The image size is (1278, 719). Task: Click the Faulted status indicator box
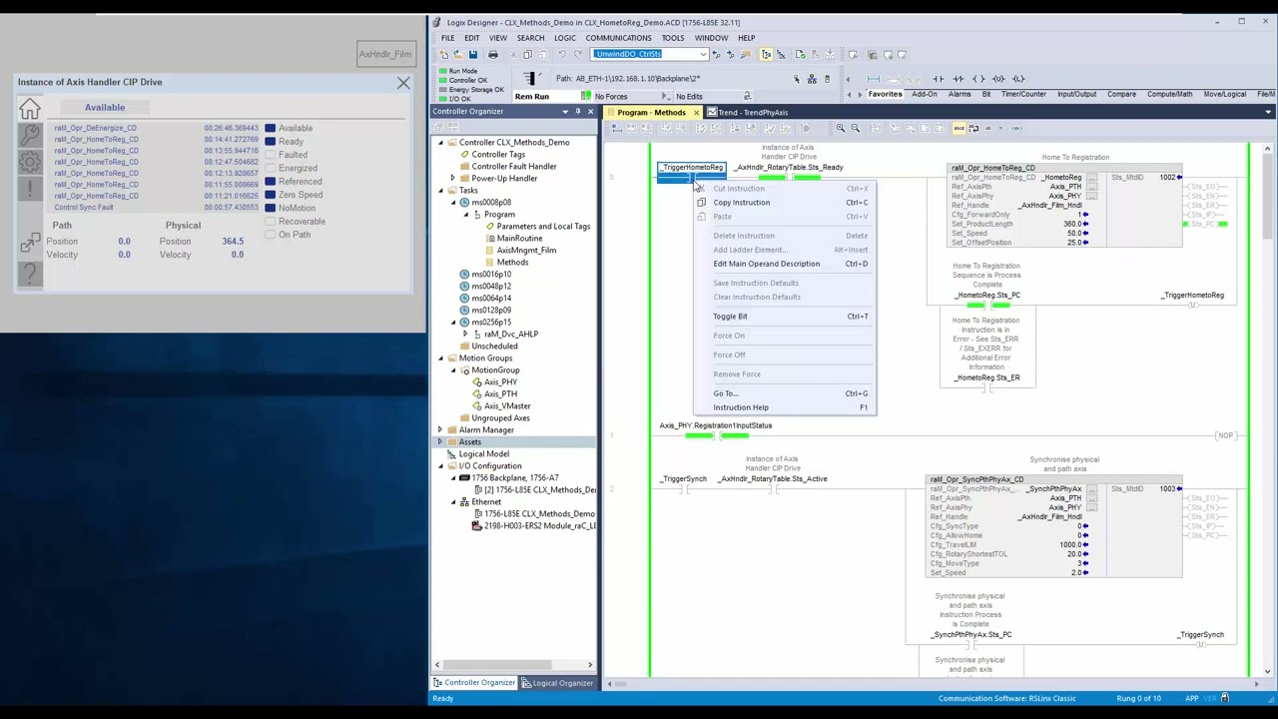pyautogui.click(x=270, y=155)
